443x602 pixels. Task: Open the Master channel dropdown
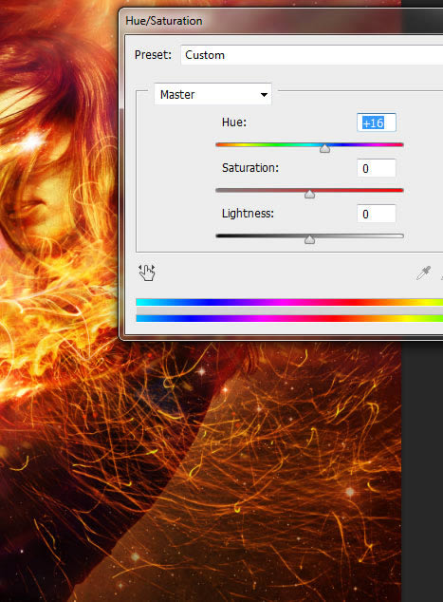click(x=212, y=94)
